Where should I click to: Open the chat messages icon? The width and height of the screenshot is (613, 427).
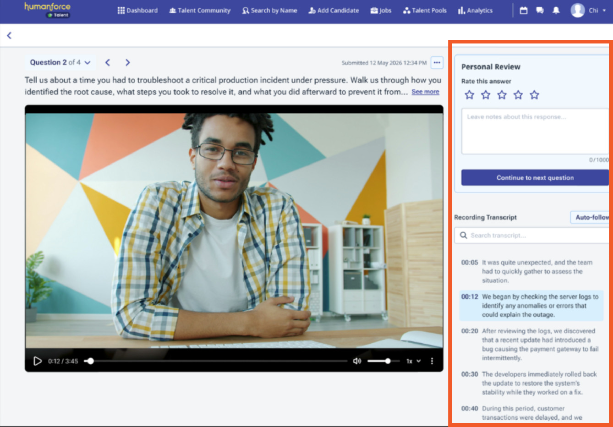click(x=540, y=10)
